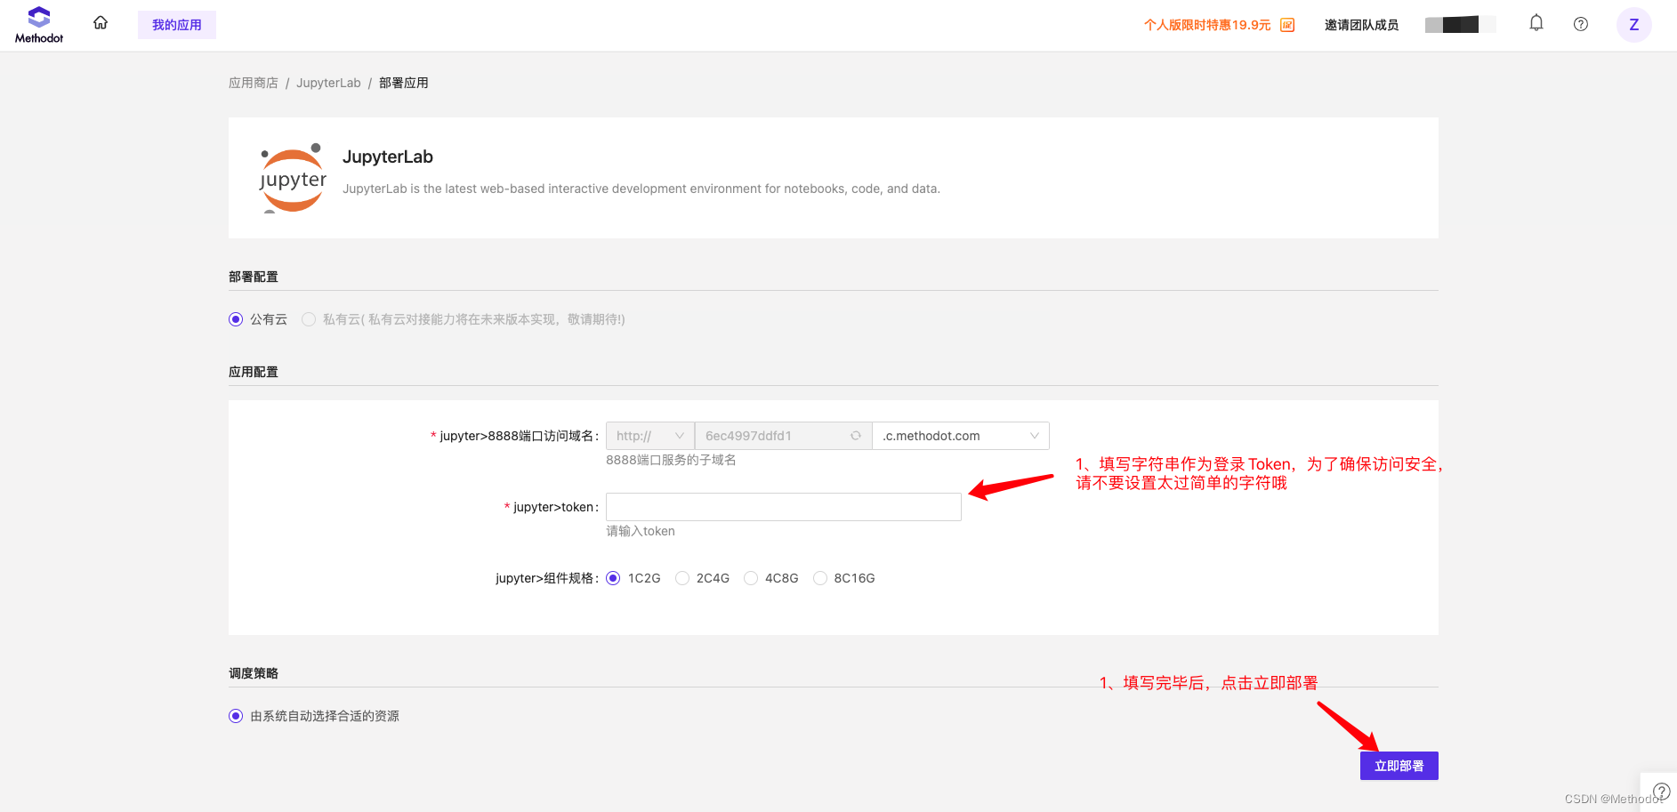This screenshot has height=812, width=1677.
Task: Select the 私有云 radio option
Action: 309,319
